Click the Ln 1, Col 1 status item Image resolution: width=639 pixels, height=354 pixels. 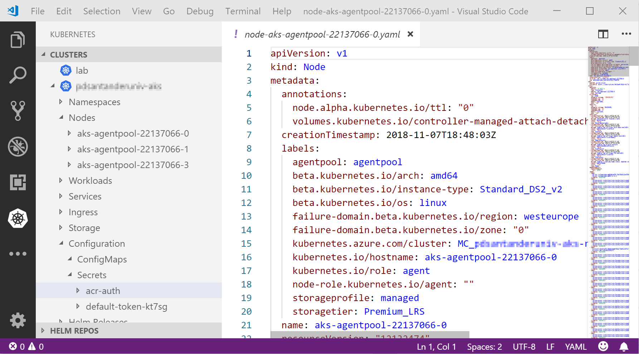tap(436, 346)
